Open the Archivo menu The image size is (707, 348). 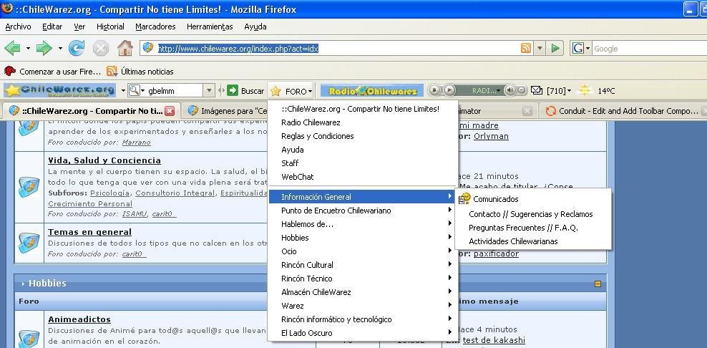point(18,26)
